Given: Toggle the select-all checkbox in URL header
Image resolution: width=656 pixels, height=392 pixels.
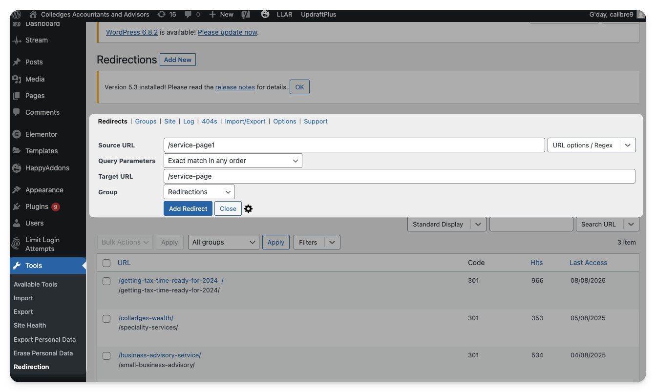Looking at the screenshot, I should tap(106, 263).
